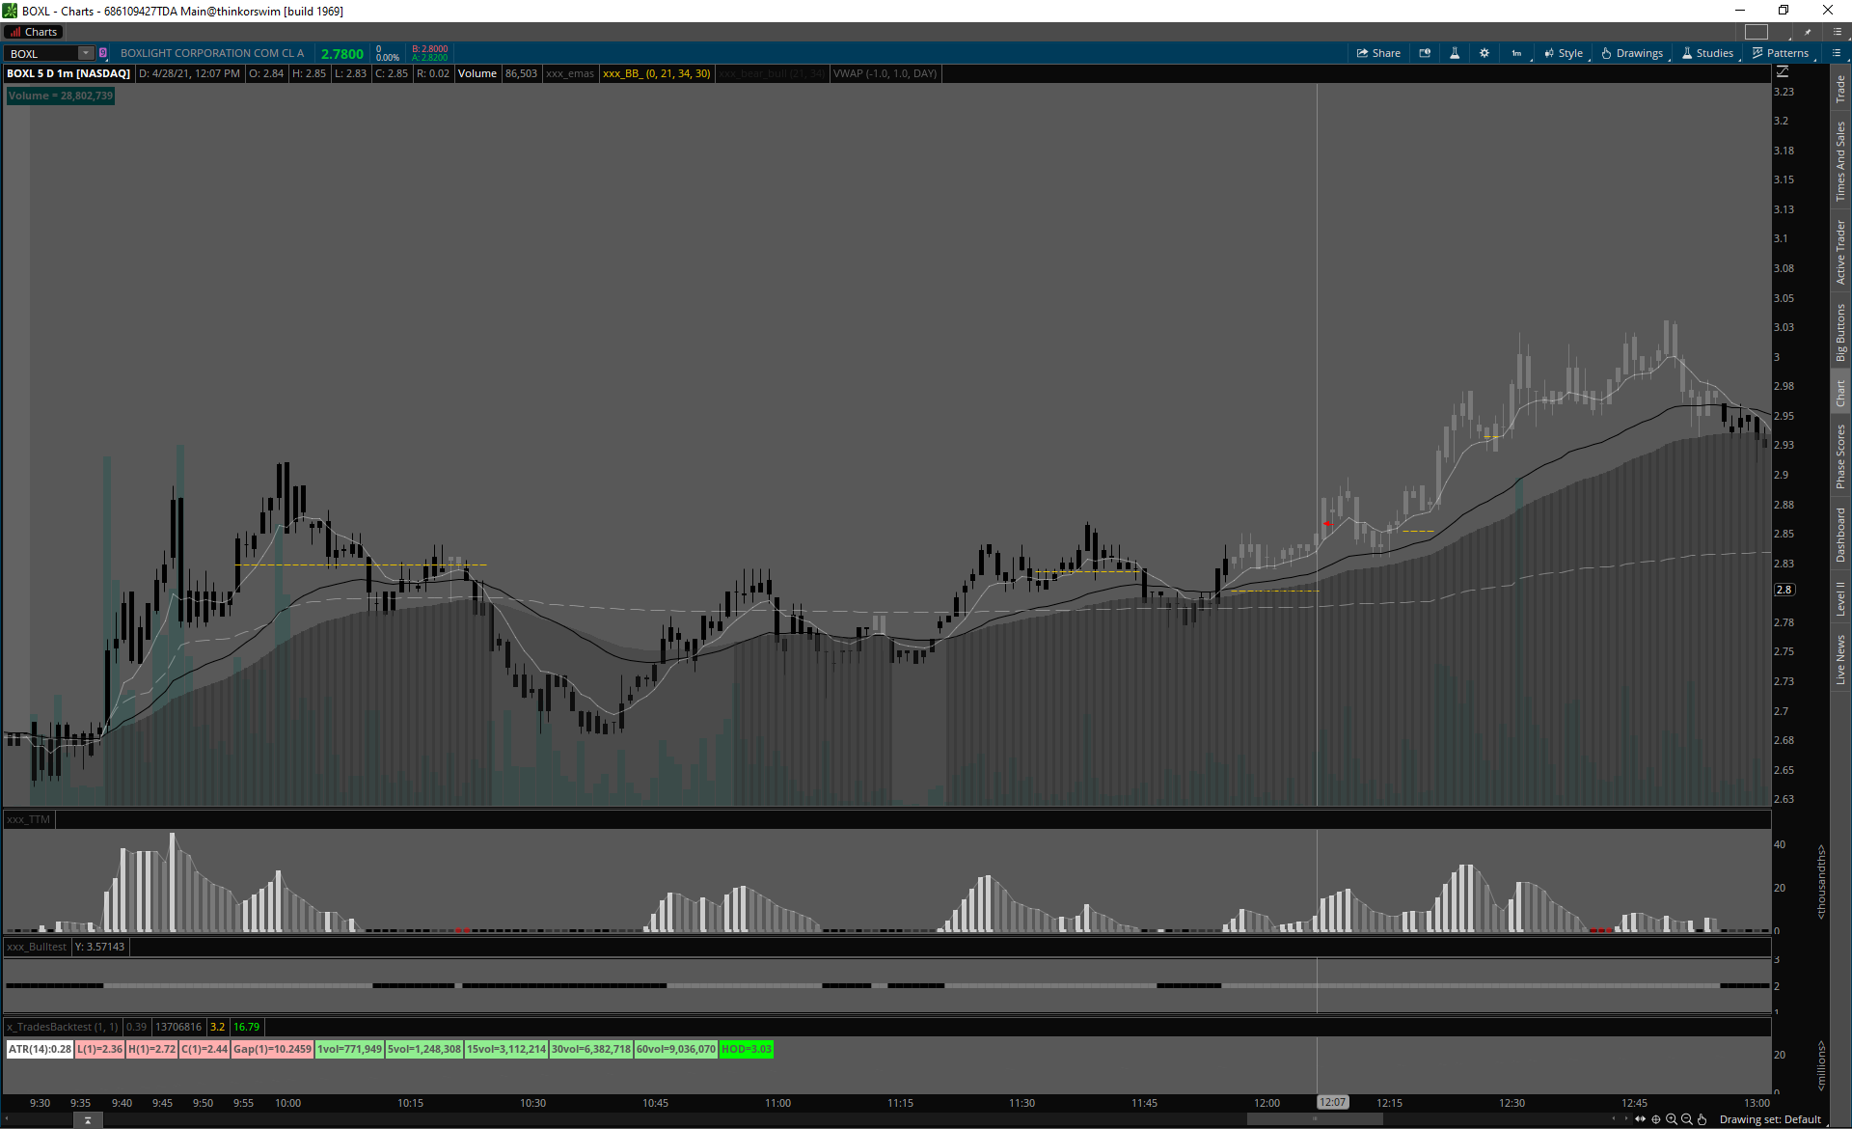Screen dimensions: 1852x1129
Task: Click the chart grid layout selector
Action: [x=1757, y=32]
